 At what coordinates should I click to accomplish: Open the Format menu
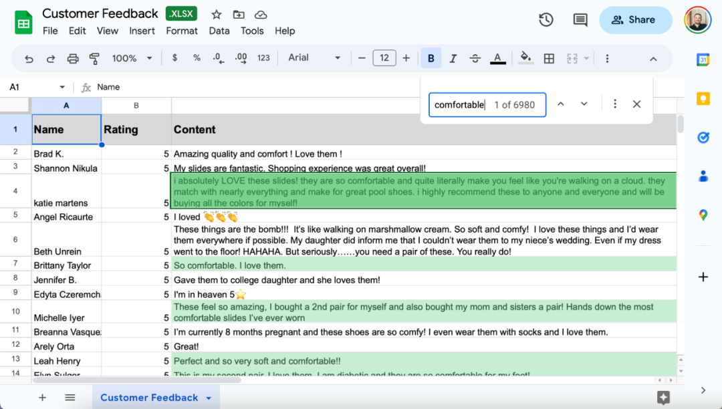[x=182, y=31]
